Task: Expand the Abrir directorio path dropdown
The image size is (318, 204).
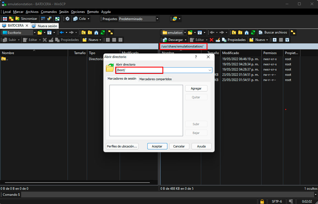Action: pyautogui.click(x=210, y=70)
